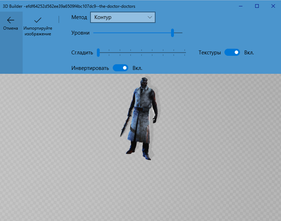Image resolution: width=281 pixels, height=221 pixels.
Task: Click the checkmark Импортируйте изображение icon
Action: pos(38,20)
